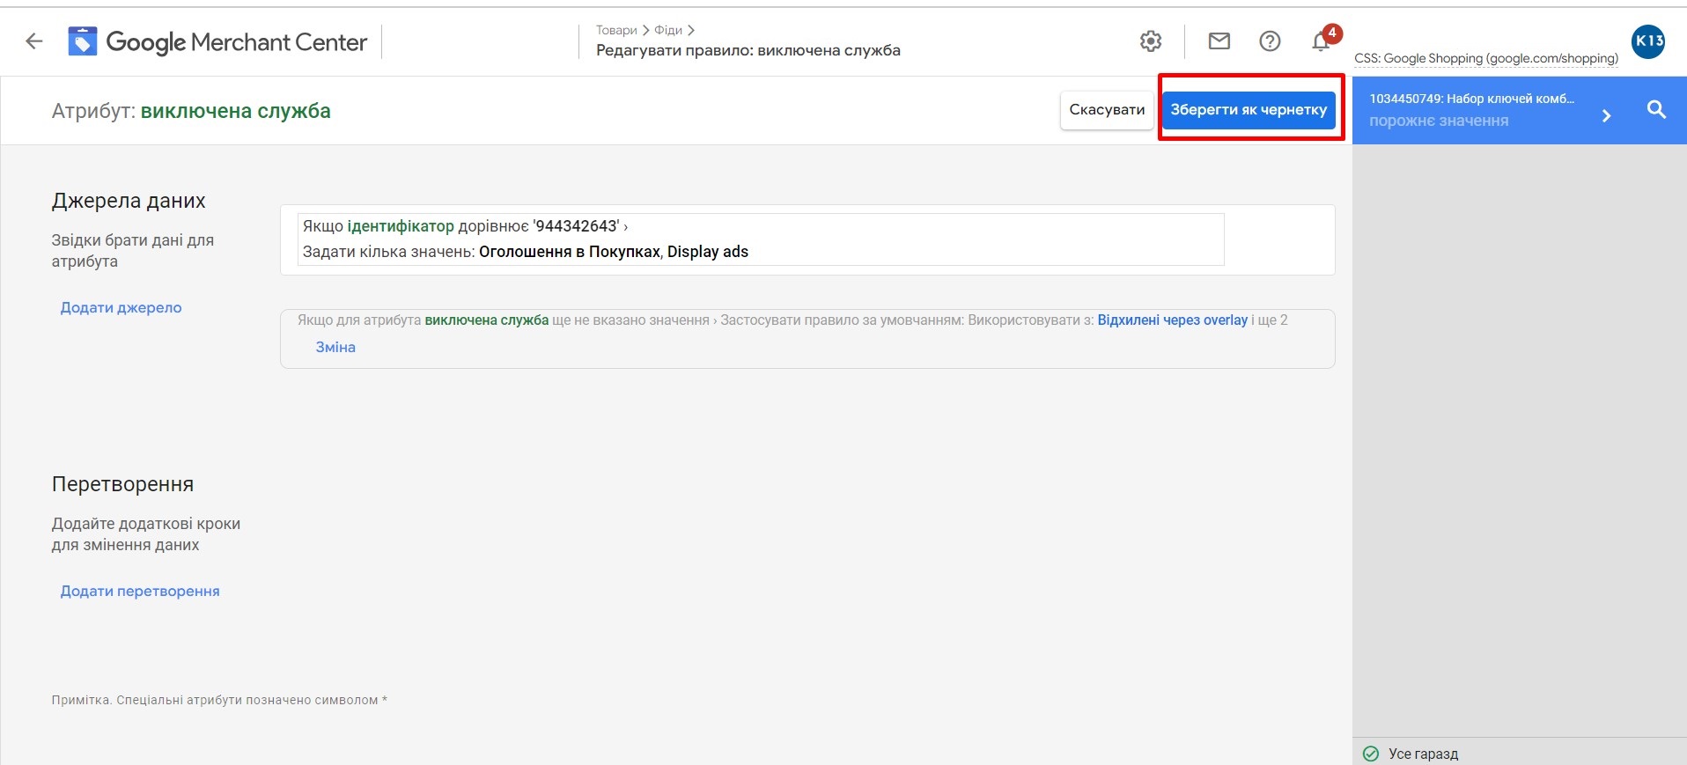Click the 'Джерела даних' heading
The image size is (1687, 765).
click(129, 201)
